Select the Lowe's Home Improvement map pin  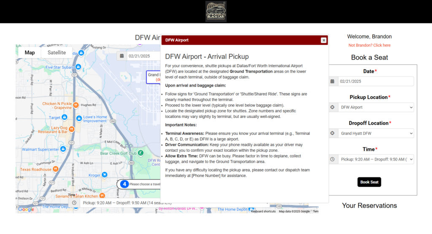click(79, 119)
